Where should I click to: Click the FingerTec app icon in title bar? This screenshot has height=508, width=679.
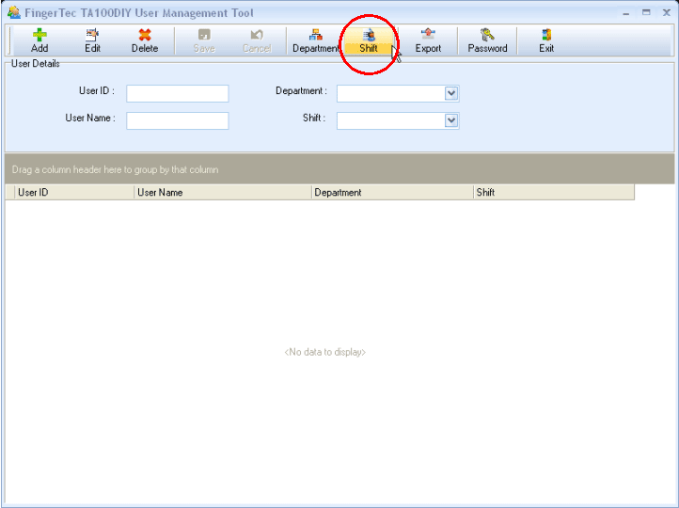pyautogui.click(x=14, y=12)
